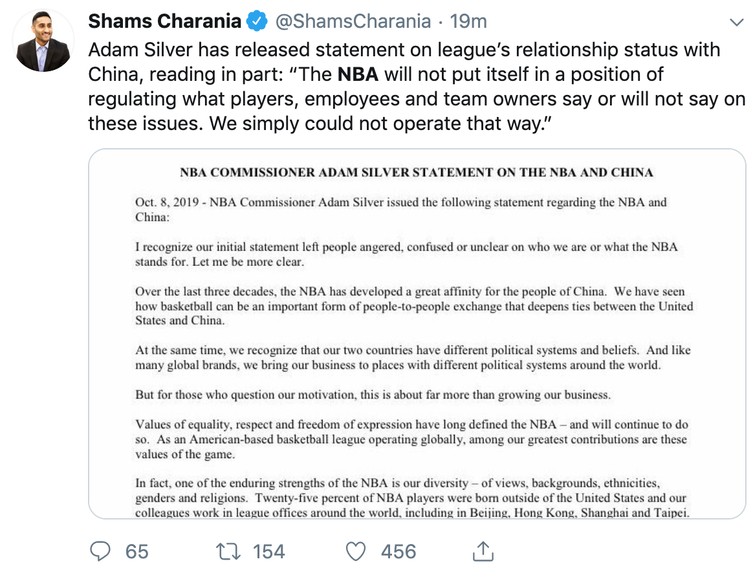
Task: Click the Oct. 8, 2019 dateline paragraph
Action: [401, 210]
